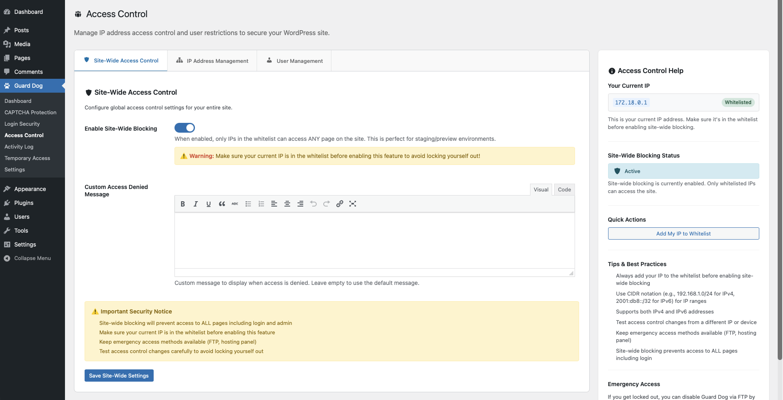
Task: Click the current IP 172.18.0.1
Action: tap(631, 102)
